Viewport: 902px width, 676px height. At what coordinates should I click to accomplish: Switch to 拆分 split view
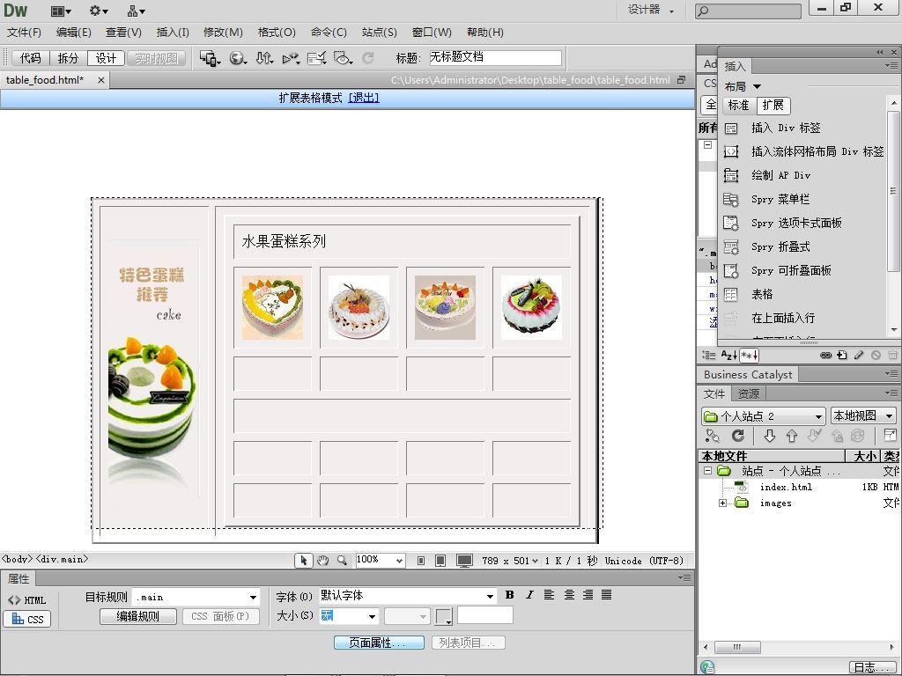(69, 58)
